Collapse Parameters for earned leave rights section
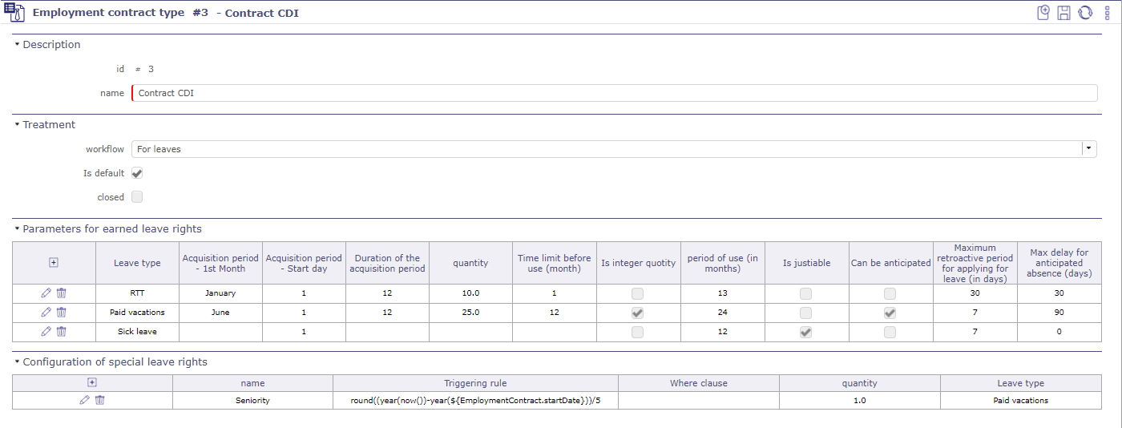The width and height of the screenshot is (1122, 428). (x=17, y=229)
